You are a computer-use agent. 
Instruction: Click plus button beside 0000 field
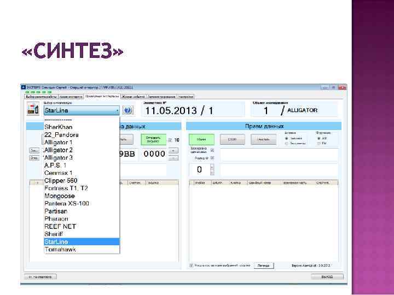[173, 151]
